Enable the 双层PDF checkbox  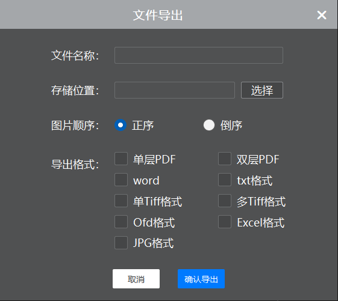(x=225, y=159)
